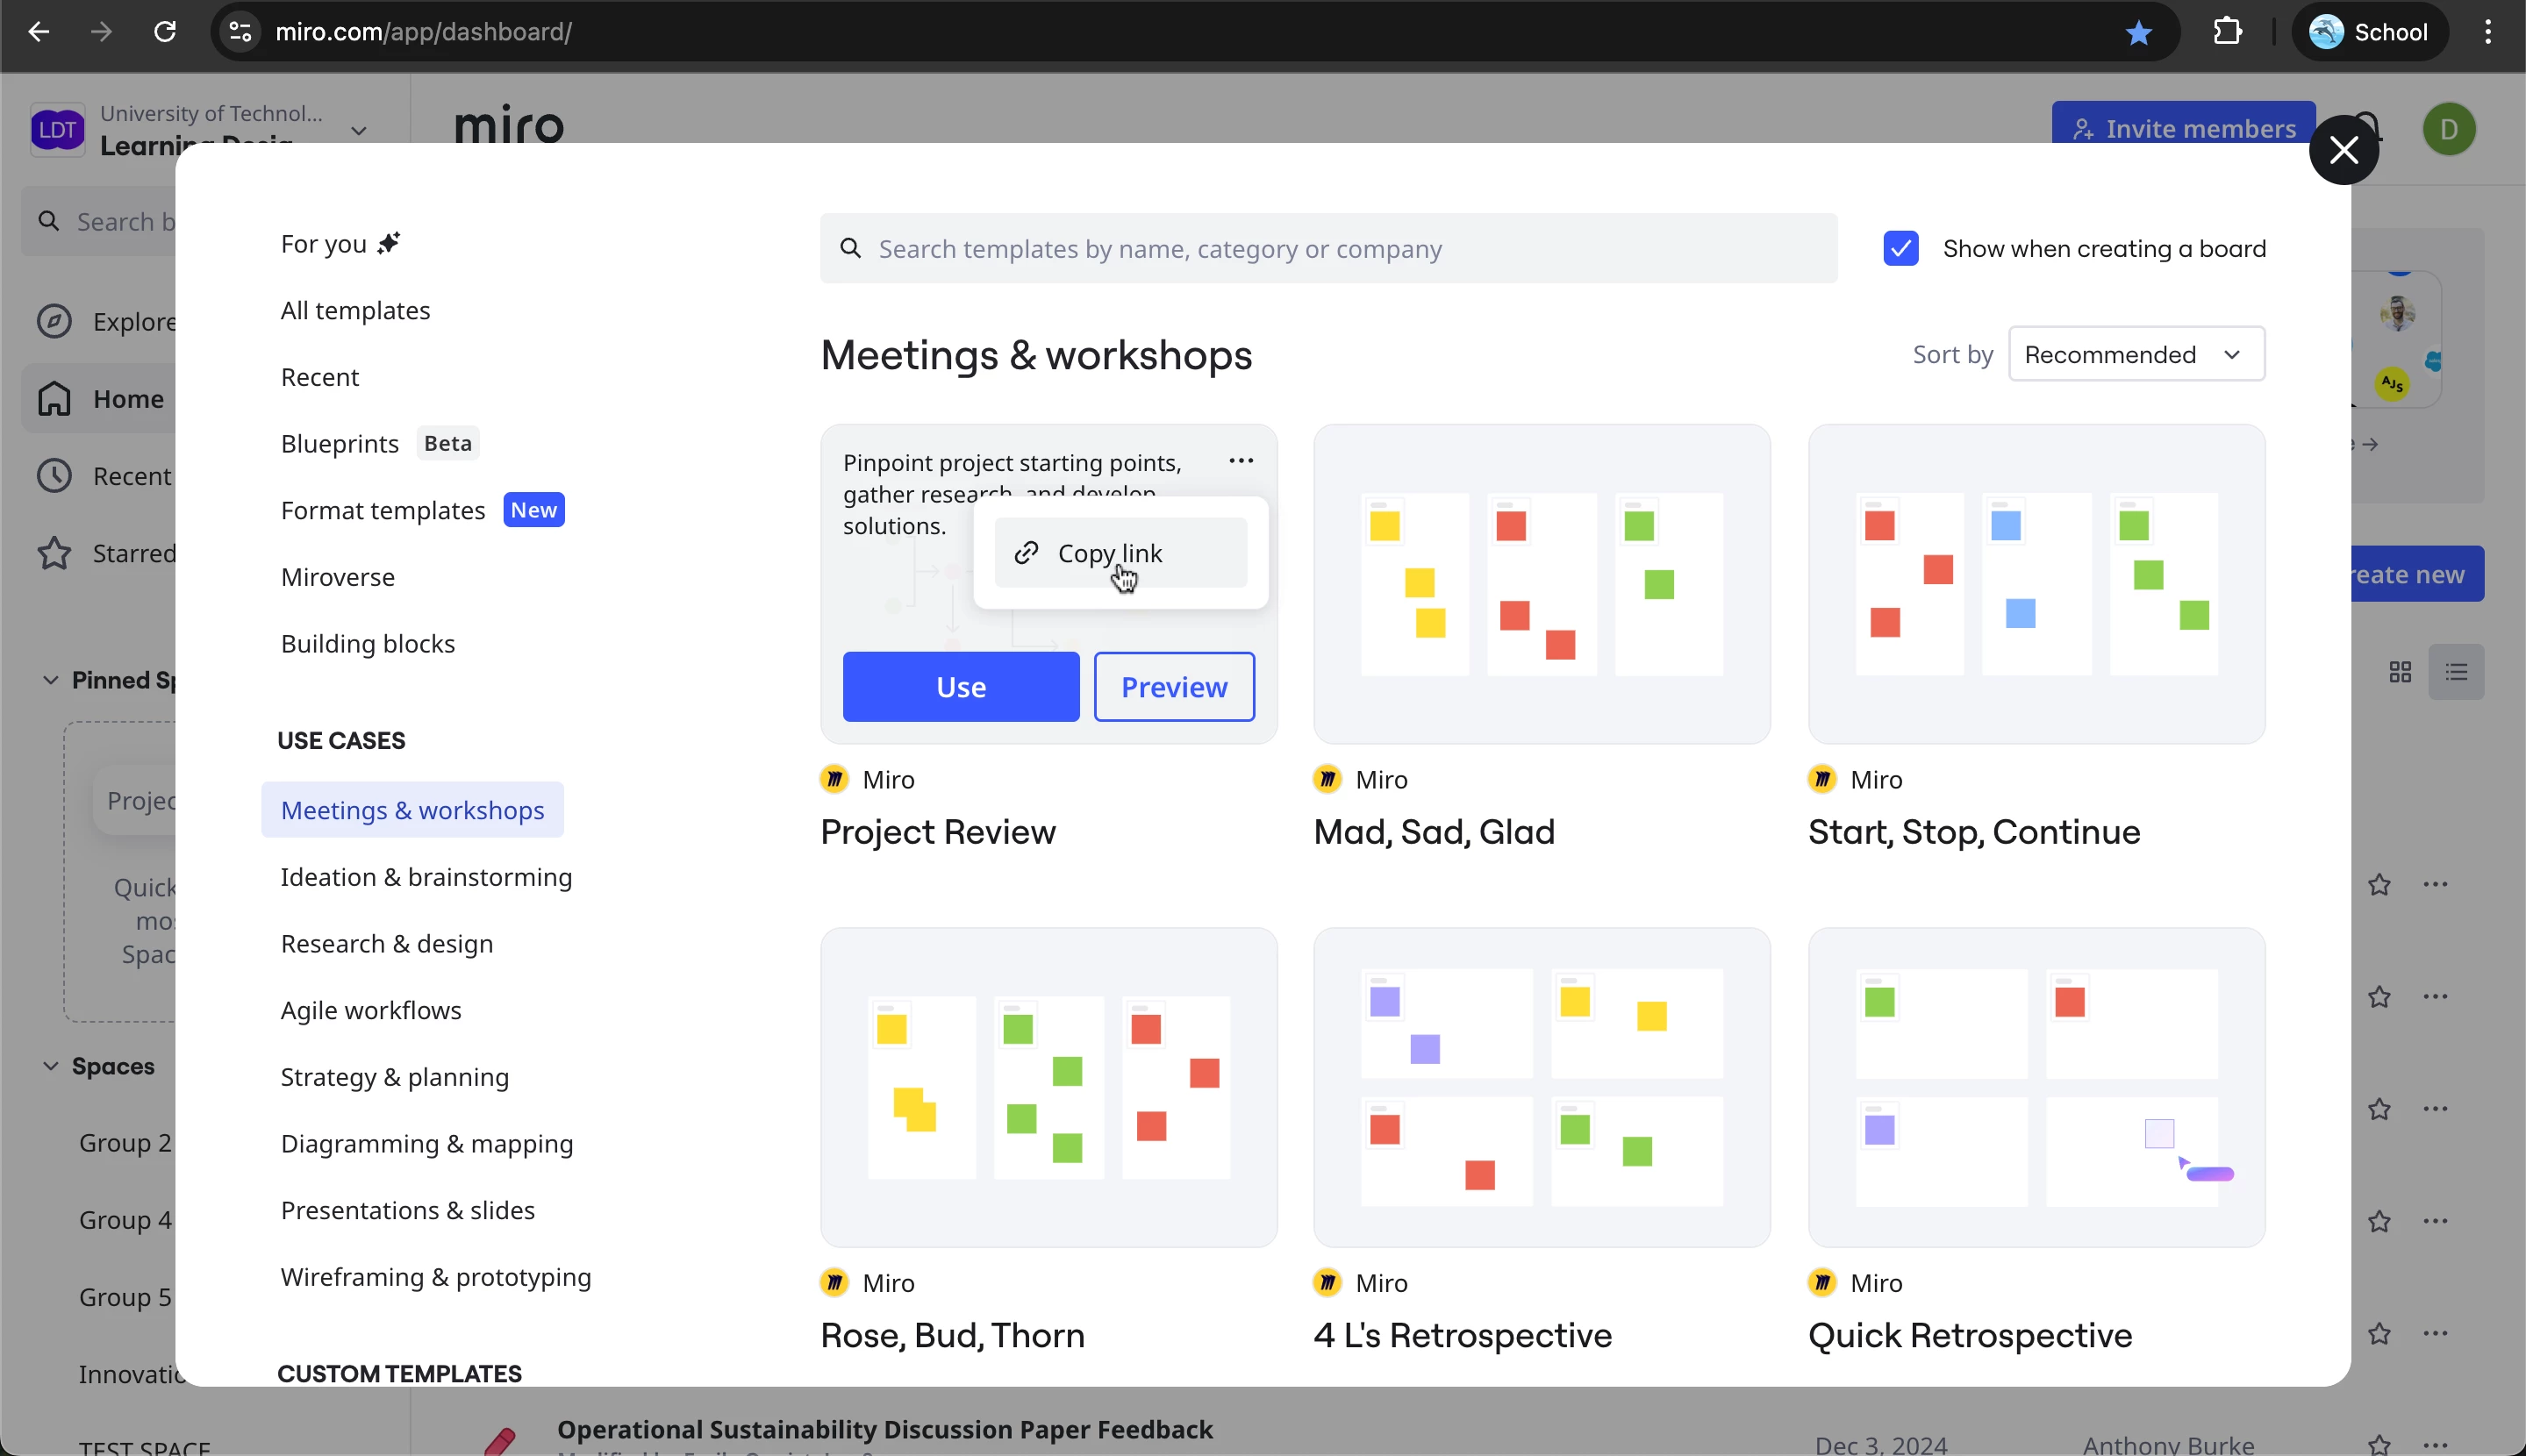Open Group 4 space
The width and height of the screenshot is (2526, 1456).
(x=125, y=1220)
